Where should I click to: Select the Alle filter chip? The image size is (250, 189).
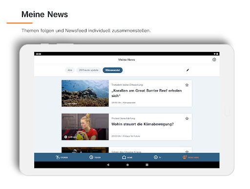tap(70, 70)
